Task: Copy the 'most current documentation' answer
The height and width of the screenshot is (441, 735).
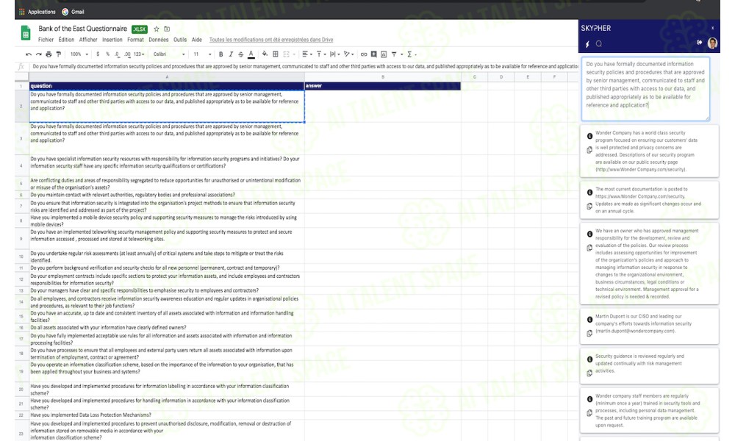Action: pos(589,207)
